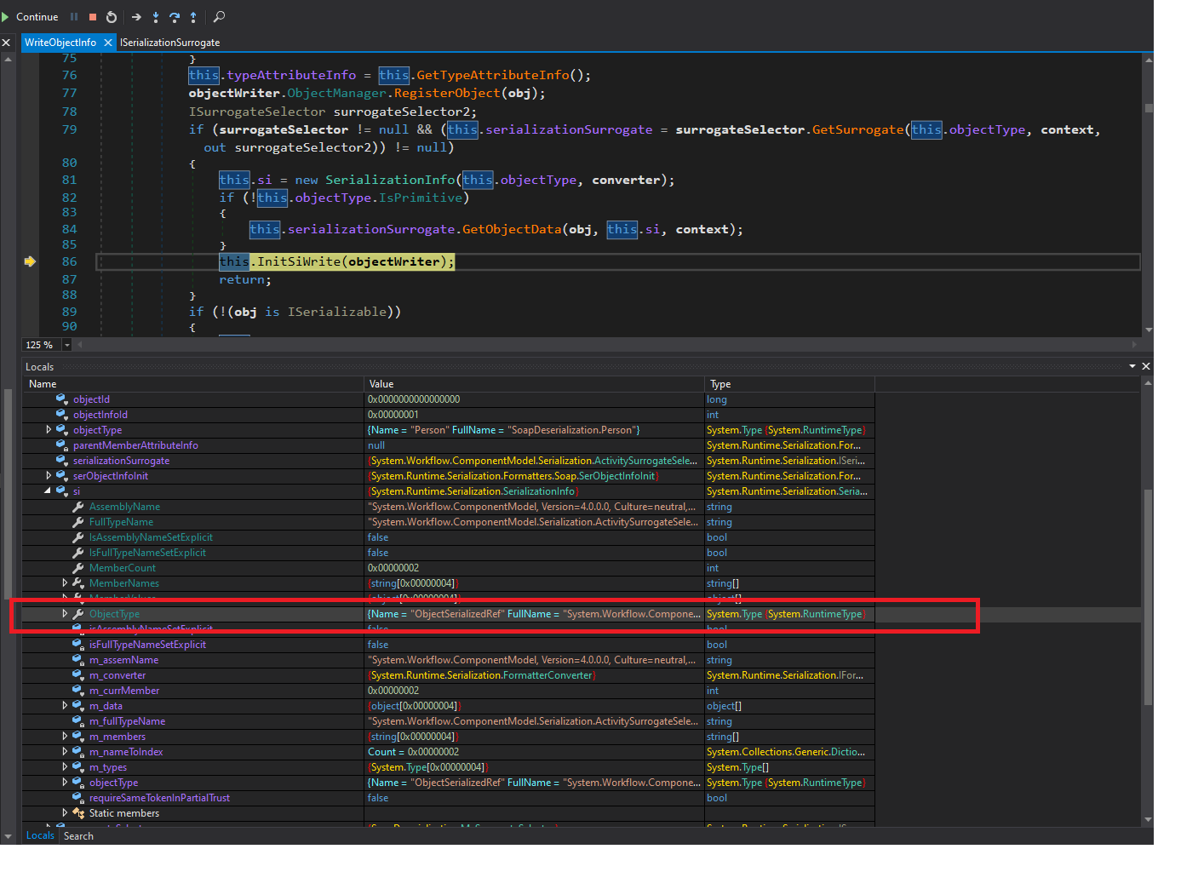The image size is (1181, 872).
Task: Open search with the magnifier icon
Action: coord(219,17)
